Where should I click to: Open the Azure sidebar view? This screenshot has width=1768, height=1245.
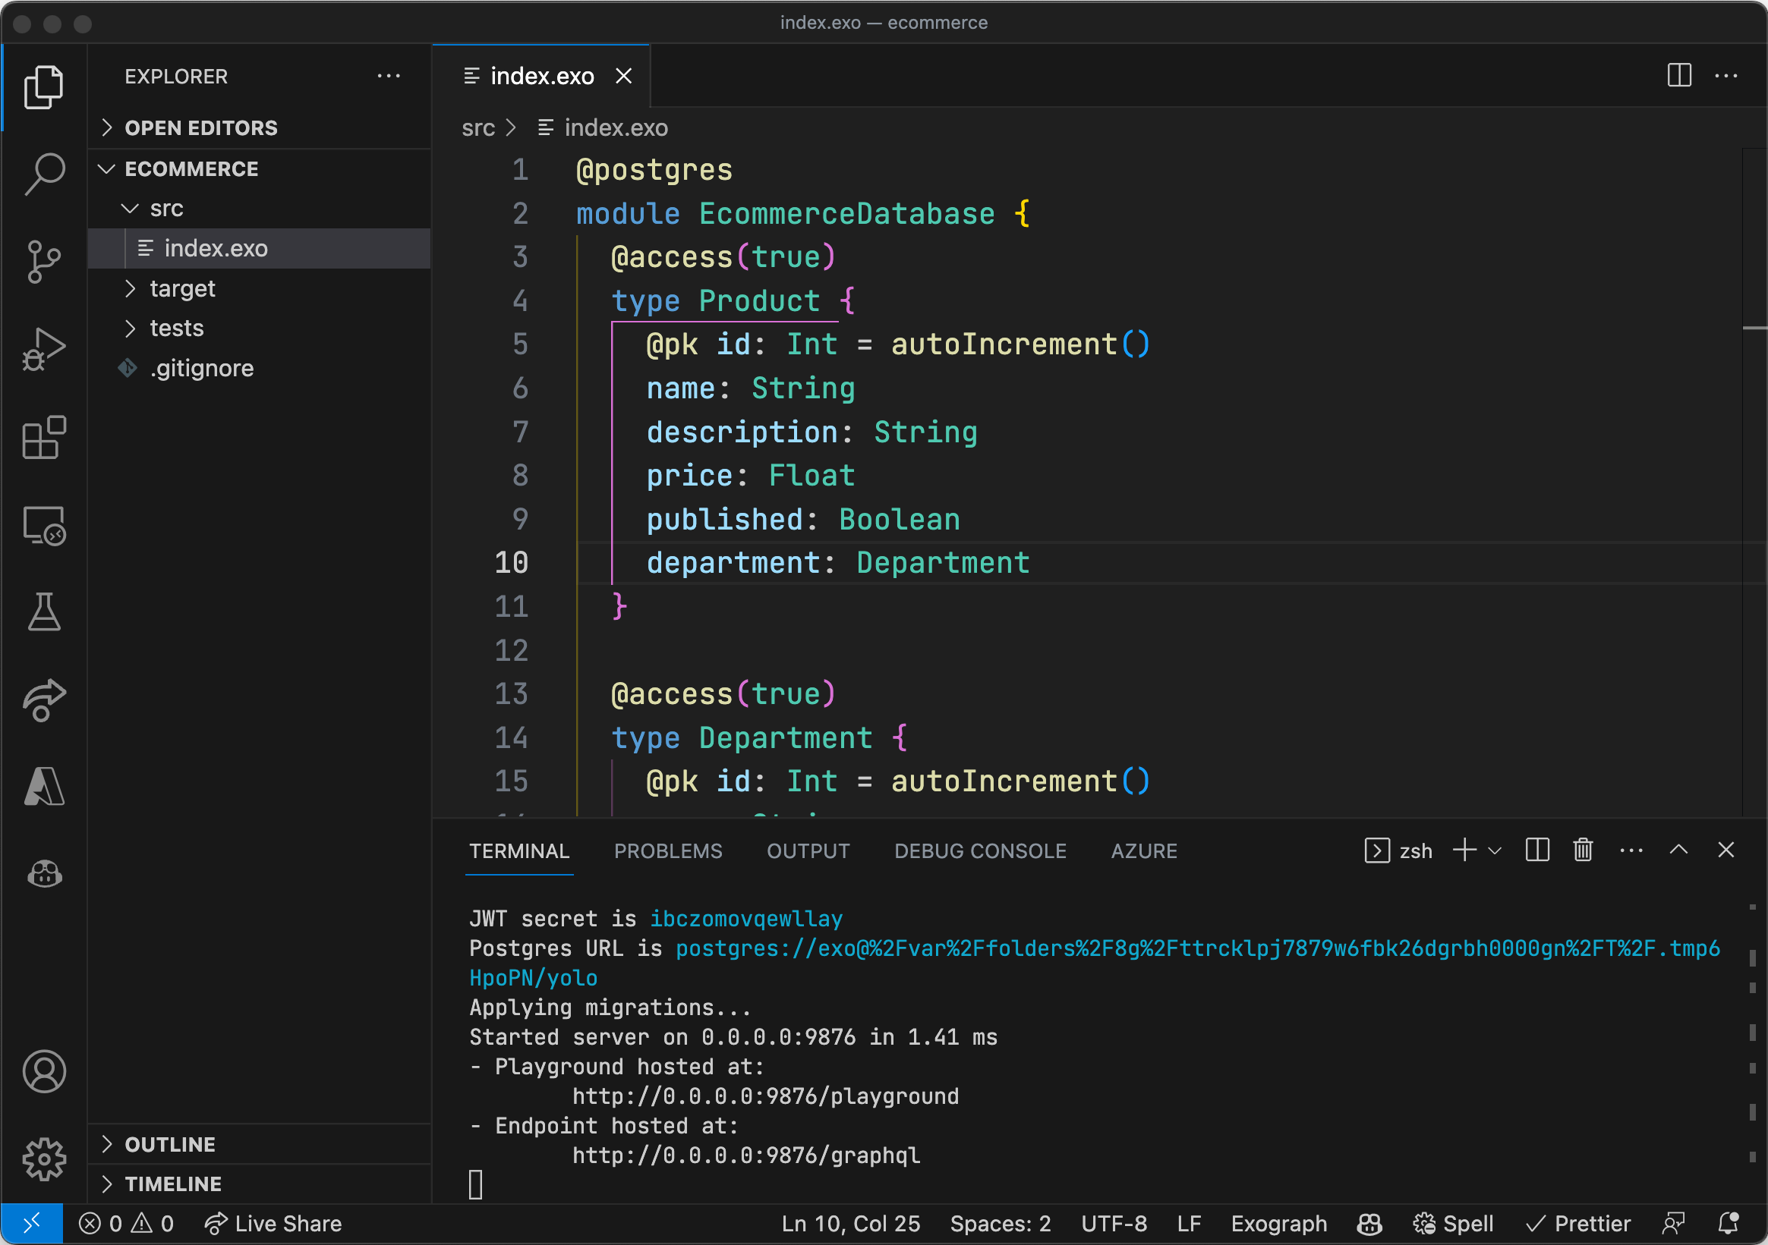click(44, 787)
